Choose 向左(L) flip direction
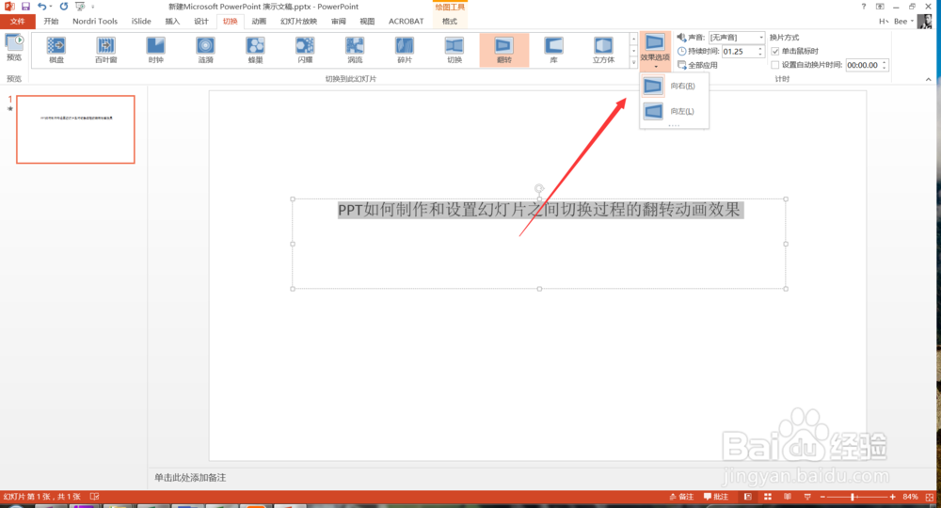Viewport: 941px width, 508px height. (x=674, y=111)
